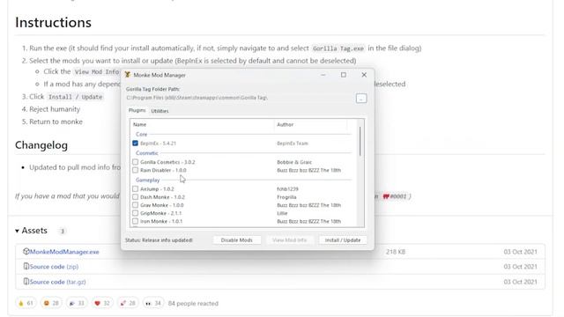Click the Instructions heading

coord(53,22)
